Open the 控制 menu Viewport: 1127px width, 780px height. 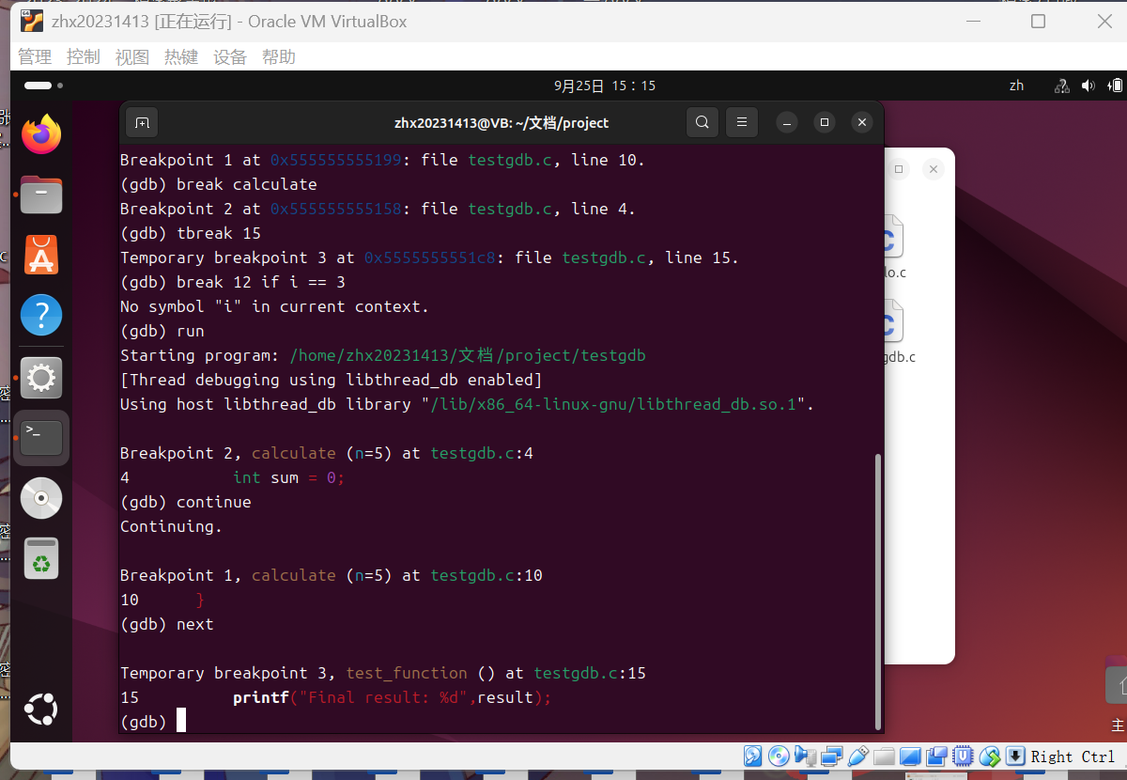pos(84,57)
